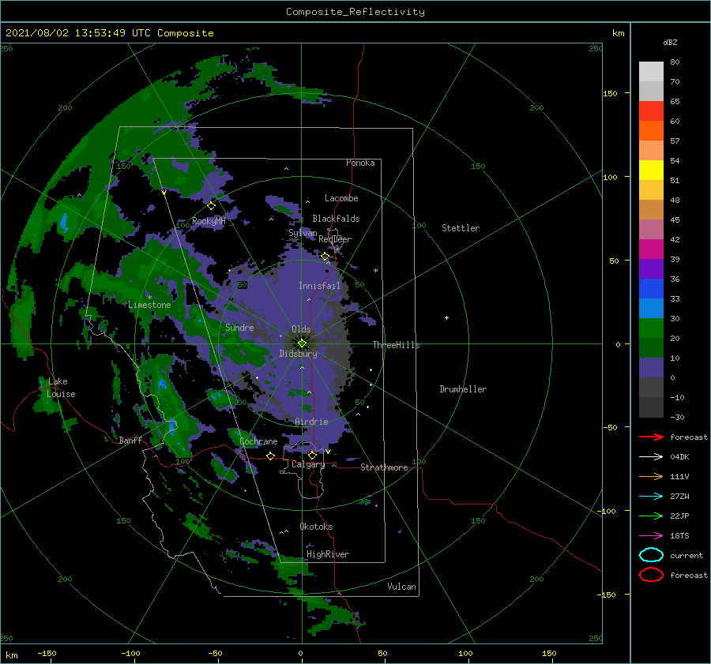This screenshot has height=664, width=711.
Task: Click the Vulcan label on the map
Action: coord(402,587)
